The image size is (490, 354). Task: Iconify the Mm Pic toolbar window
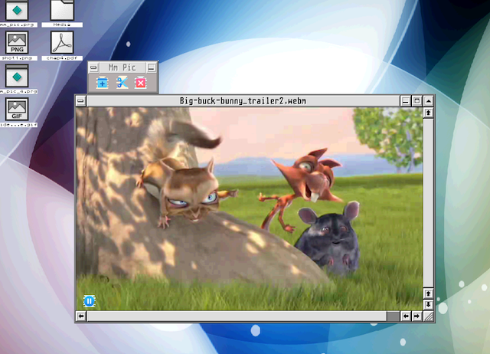[152, 67]
